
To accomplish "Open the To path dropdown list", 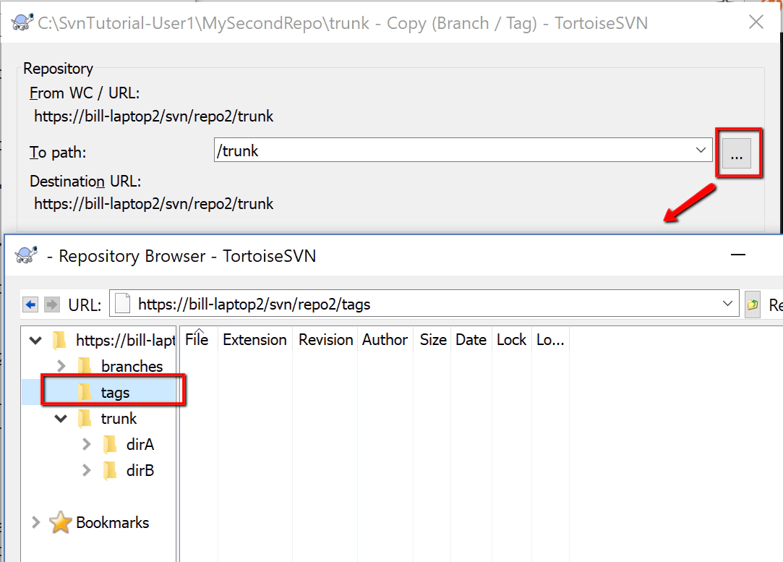I will pos(700,150).
